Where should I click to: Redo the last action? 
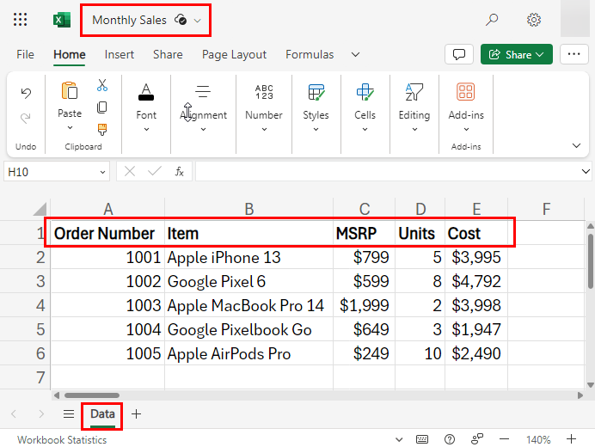[x=26, y=118]
